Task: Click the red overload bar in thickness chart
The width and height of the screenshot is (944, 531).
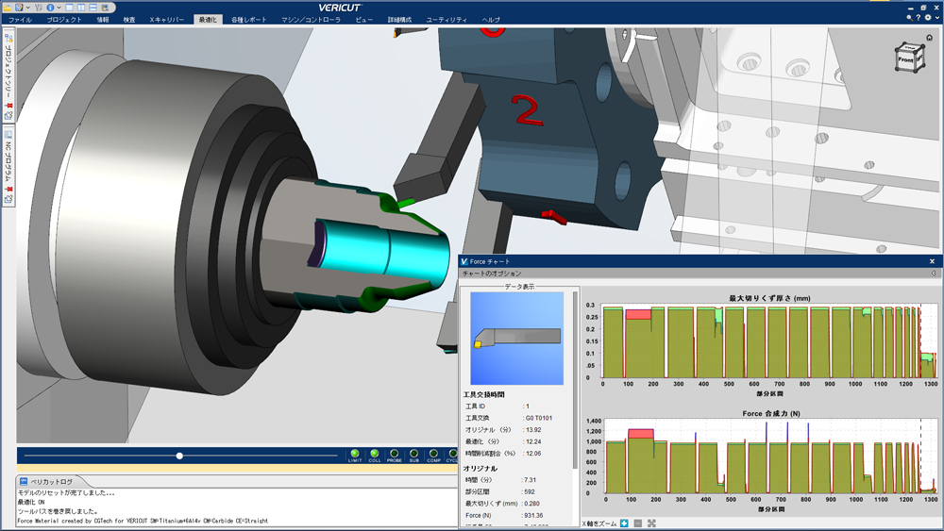Action: 638,314
